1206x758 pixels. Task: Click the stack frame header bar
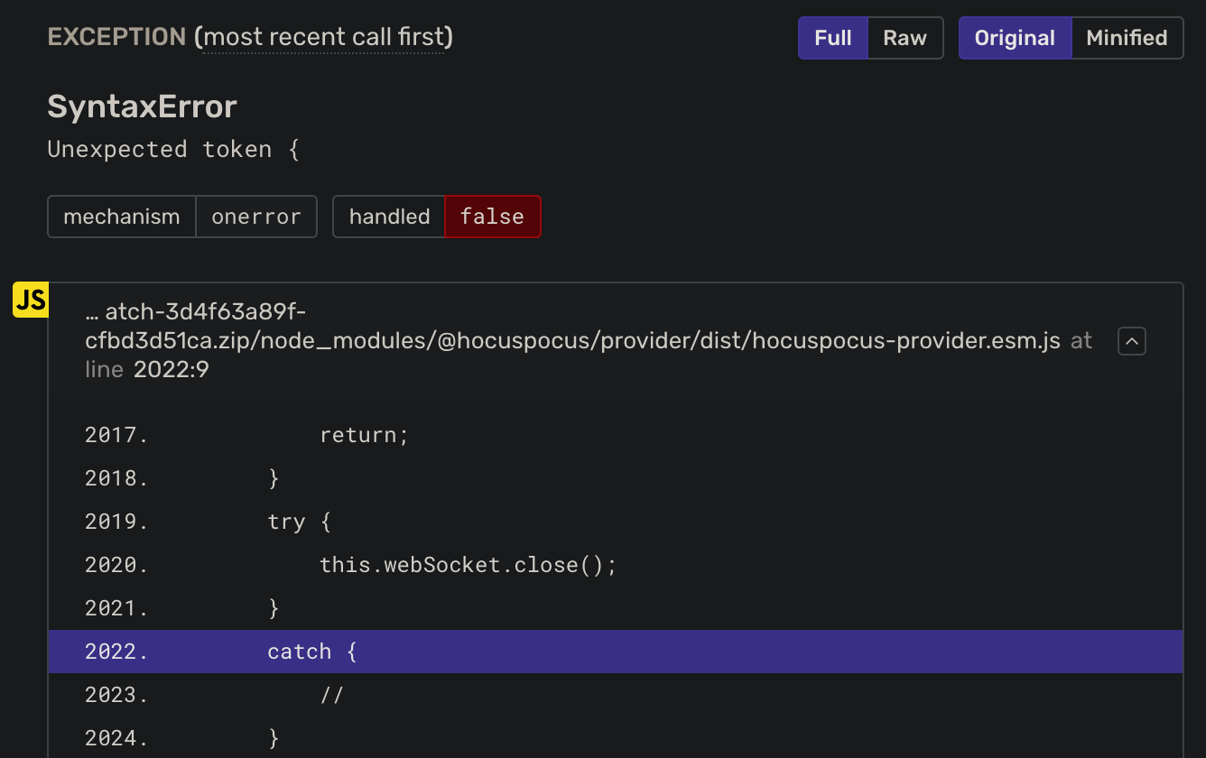coord(587,340)
